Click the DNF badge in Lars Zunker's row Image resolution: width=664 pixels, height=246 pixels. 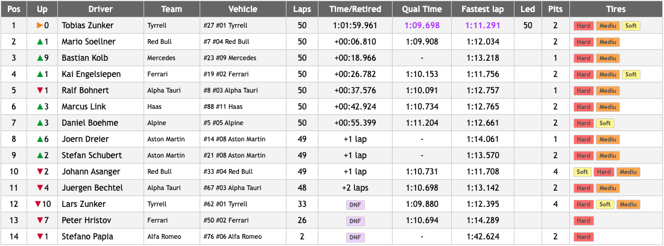coord(355,204)
